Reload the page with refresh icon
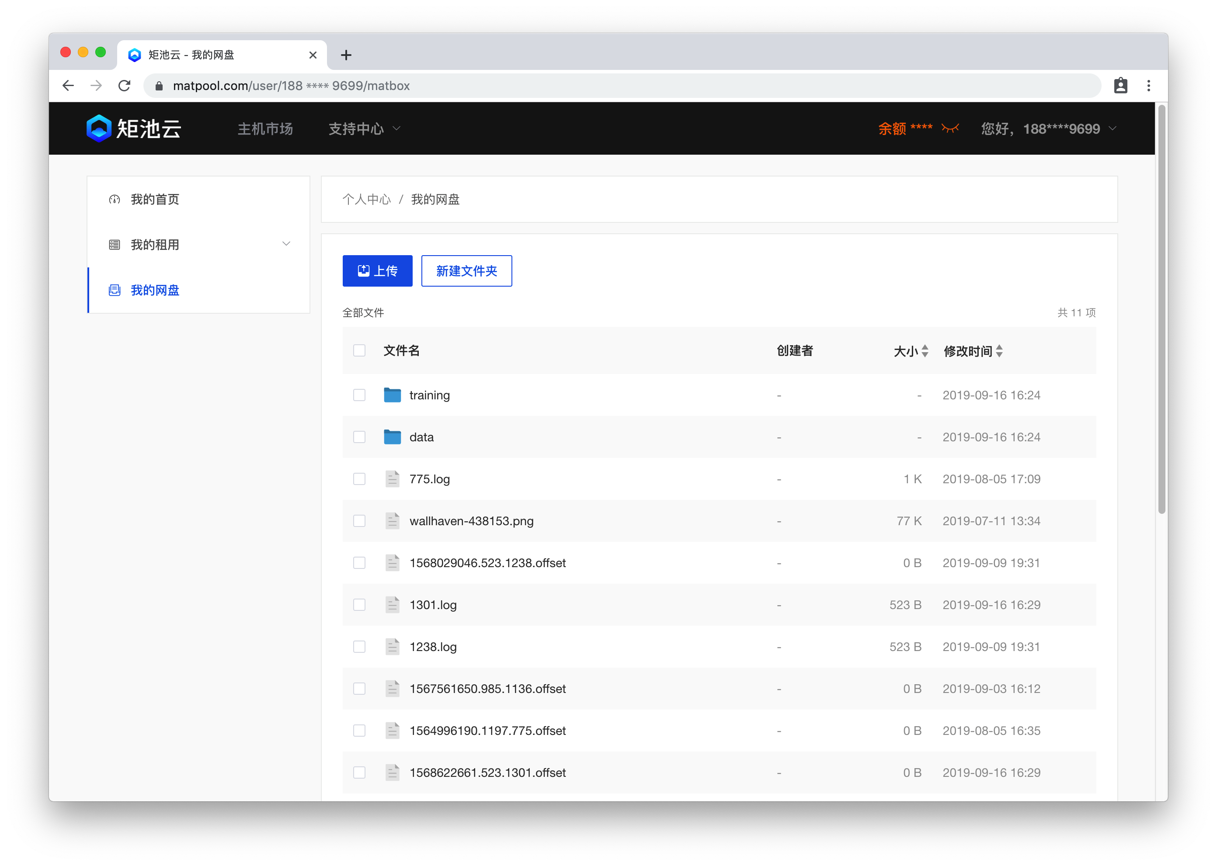1217x866 pixels. (124, 86)
